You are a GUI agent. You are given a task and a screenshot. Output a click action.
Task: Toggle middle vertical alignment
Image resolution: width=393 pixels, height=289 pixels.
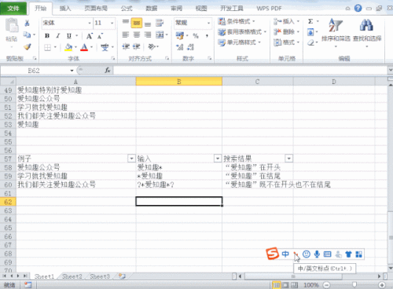[137, 23]
